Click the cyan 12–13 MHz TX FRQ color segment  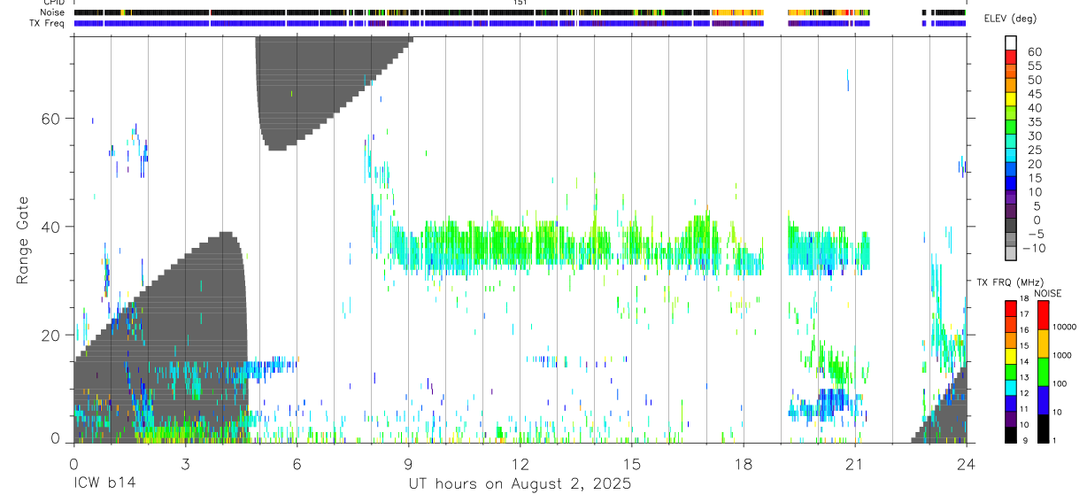coord(1011,386)
